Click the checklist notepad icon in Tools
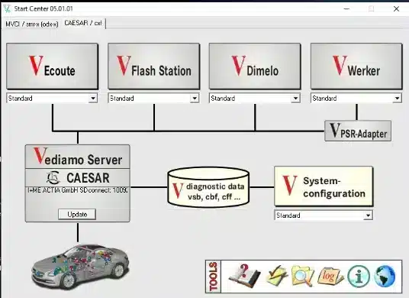This screenshot has height=298, width=409. tap(276, 276)
